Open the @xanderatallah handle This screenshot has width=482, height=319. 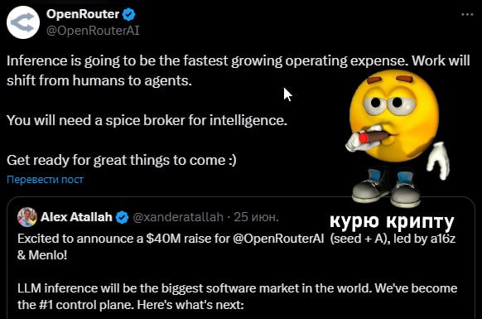178,217
